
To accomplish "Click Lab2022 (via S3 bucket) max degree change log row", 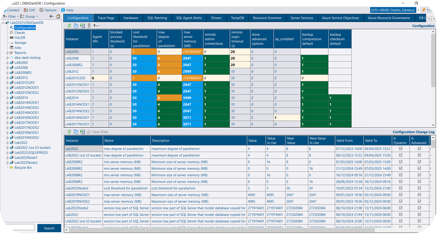I will pos(248,155).
